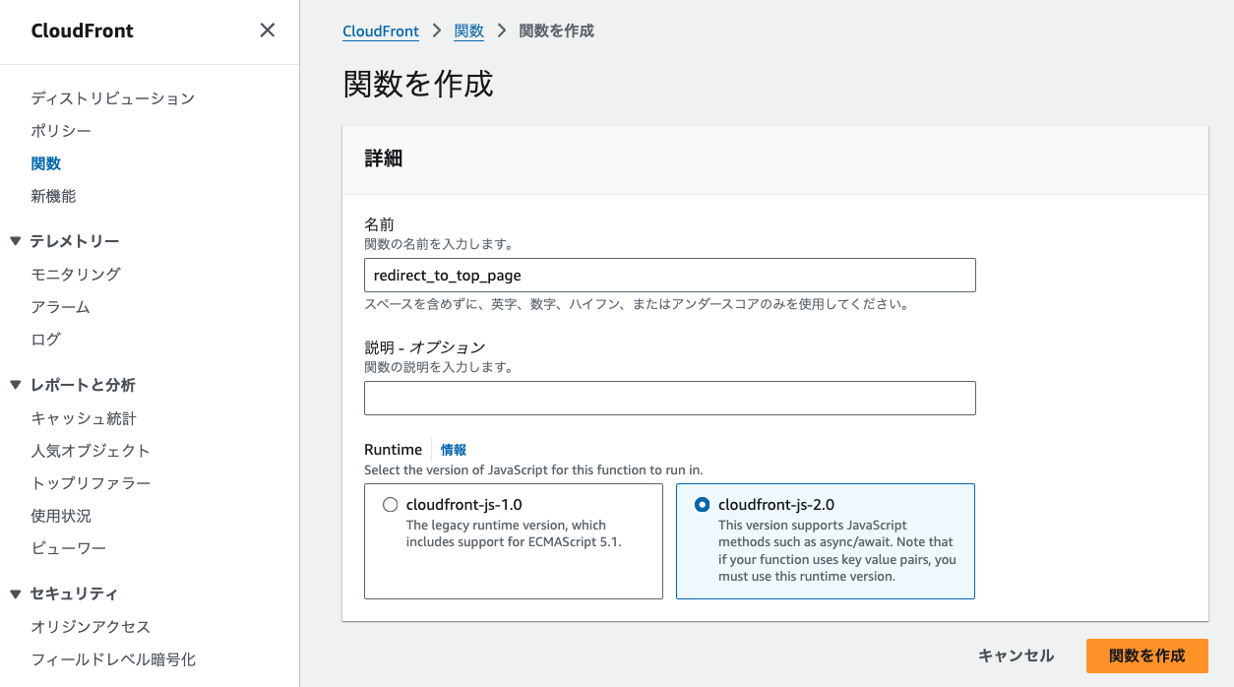
Task: Click 関数を作成 orange button
Action: pyautogui.click(x=1147, y=656)
